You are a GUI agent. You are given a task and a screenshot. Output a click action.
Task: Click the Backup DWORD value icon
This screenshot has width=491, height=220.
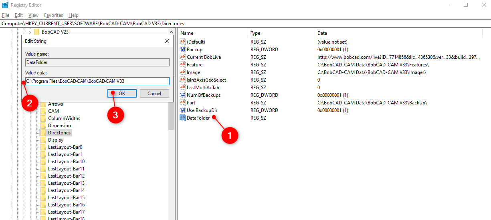(183, 49)
